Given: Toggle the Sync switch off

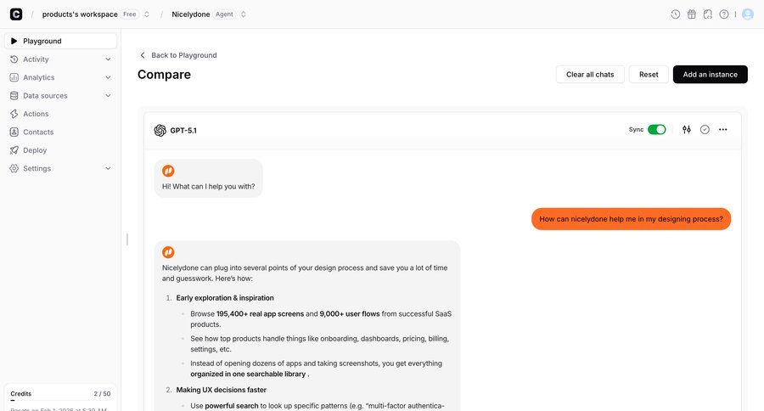Looking at the screenshot, I should point(657,129).
